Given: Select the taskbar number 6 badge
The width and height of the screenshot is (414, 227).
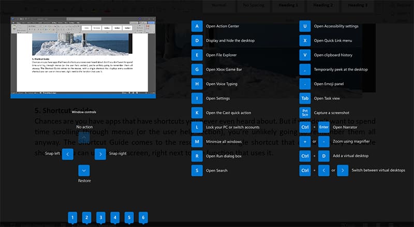Looking at the screenshot, I should tap(143, 218).
